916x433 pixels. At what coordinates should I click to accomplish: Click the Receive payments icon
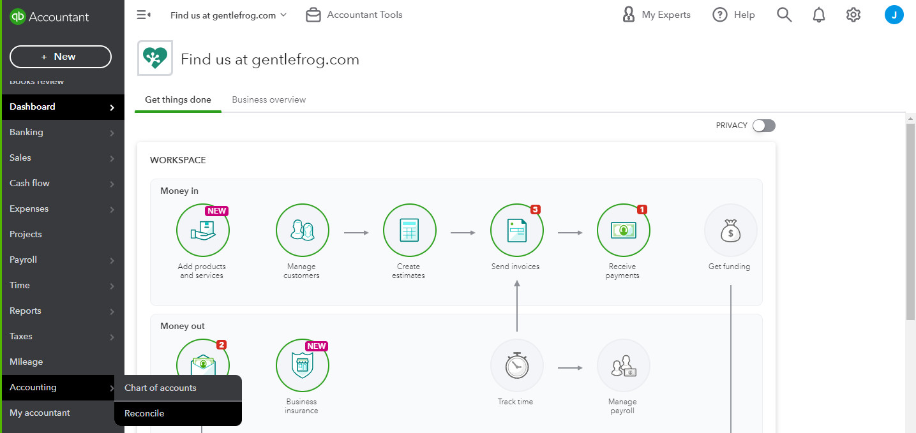click(623, 230)
